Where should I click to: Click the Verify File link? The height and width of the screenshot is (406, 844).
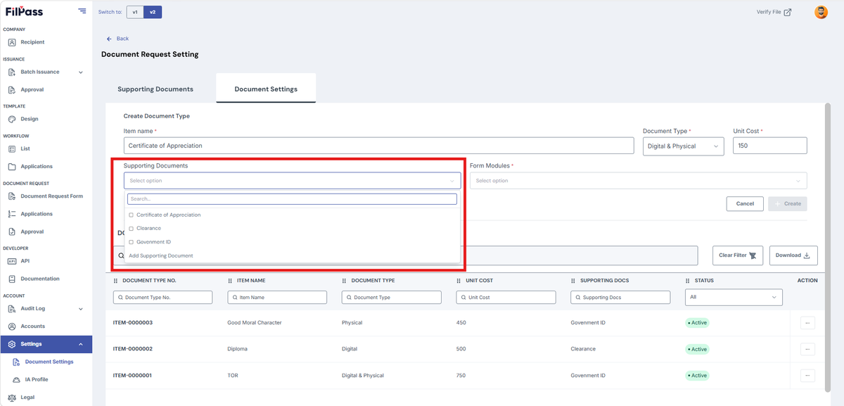[774, 12]
